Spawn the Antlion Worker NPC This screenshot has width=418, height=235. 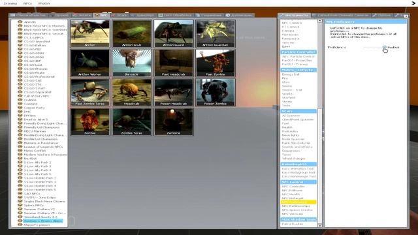90,63
